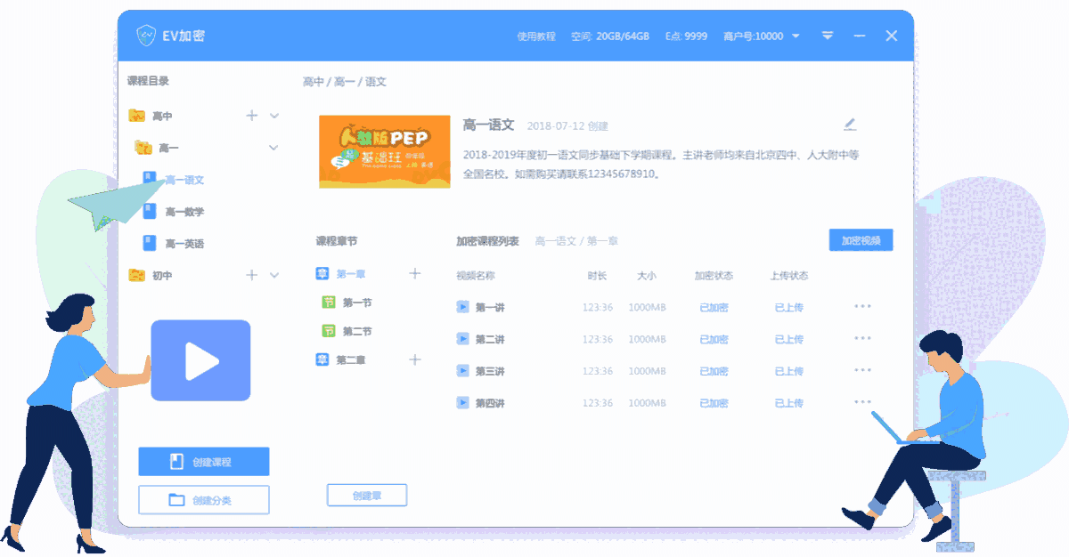
Task: Click the 加密视频 button
Action: click(x=861, y=239)
